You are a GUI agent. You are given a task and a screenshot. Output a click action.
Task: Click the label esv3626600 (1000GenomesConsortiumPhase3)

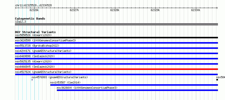click(x=87, y=88)
